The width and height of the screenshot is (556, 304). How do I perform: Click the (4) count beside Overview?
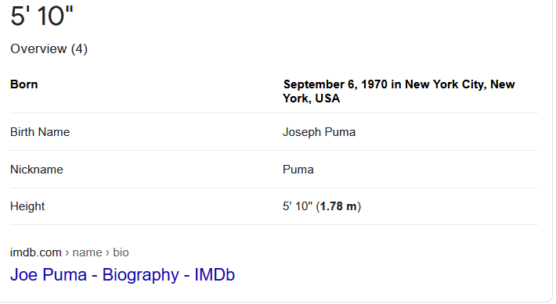pyautogui.click(x=79, y=48)
